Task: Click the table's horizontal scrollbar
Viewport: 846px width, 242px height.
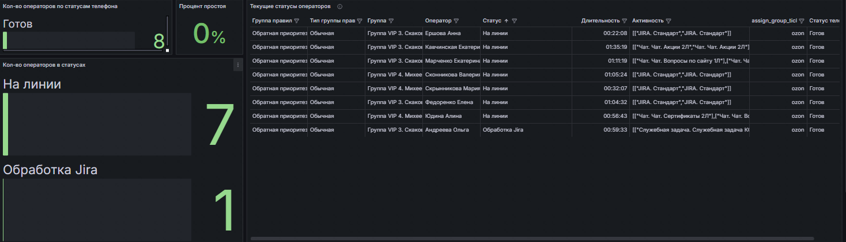Action: pos(532,238)
